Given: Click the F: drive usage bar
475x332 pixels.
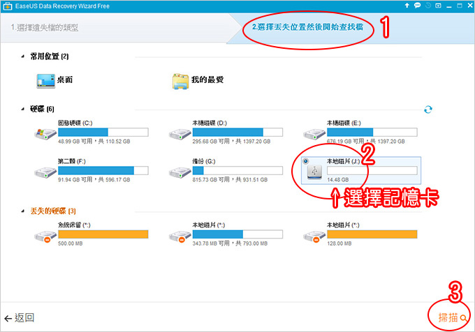Looking at the screenshot, I should [103, 171].
